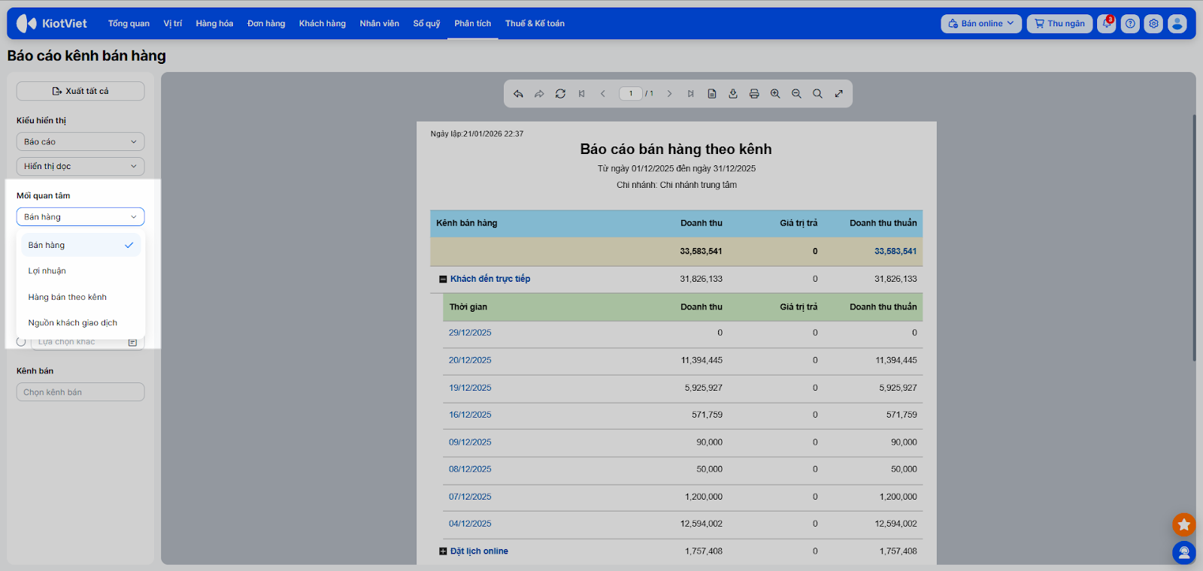
Task: Select 'Nguồn khách giao dịch' option
Action: tap(73, 323)
